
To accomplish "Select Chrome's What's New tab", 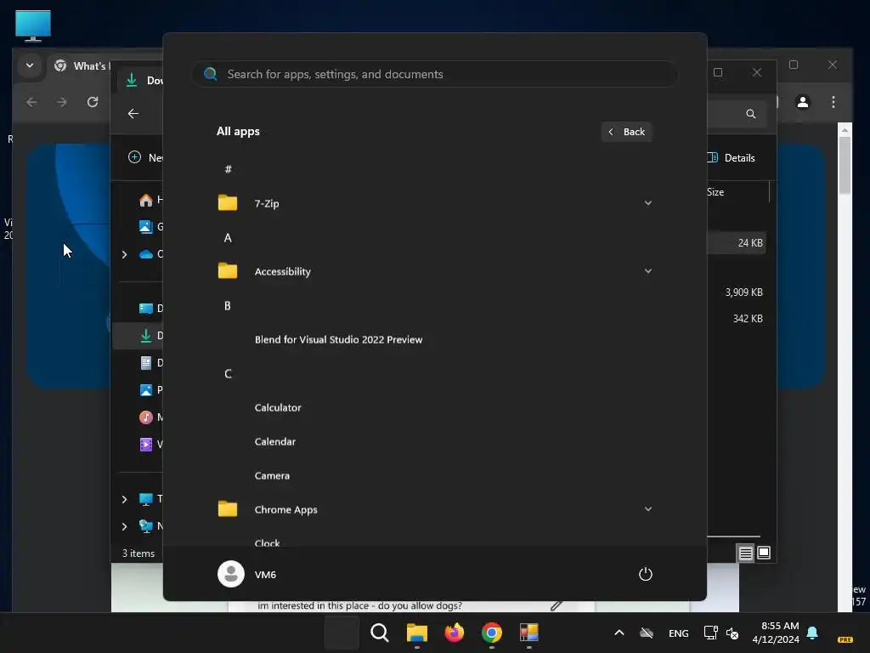I will [x=82, y=66].
